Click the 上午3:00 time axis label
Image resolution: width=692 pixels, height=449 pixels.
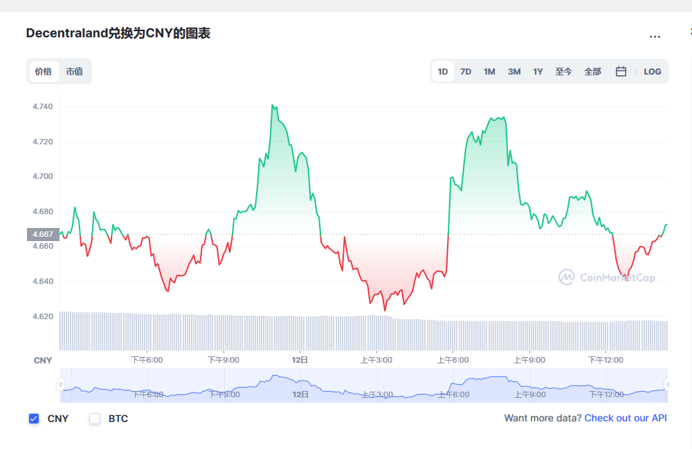coord(376,360)
